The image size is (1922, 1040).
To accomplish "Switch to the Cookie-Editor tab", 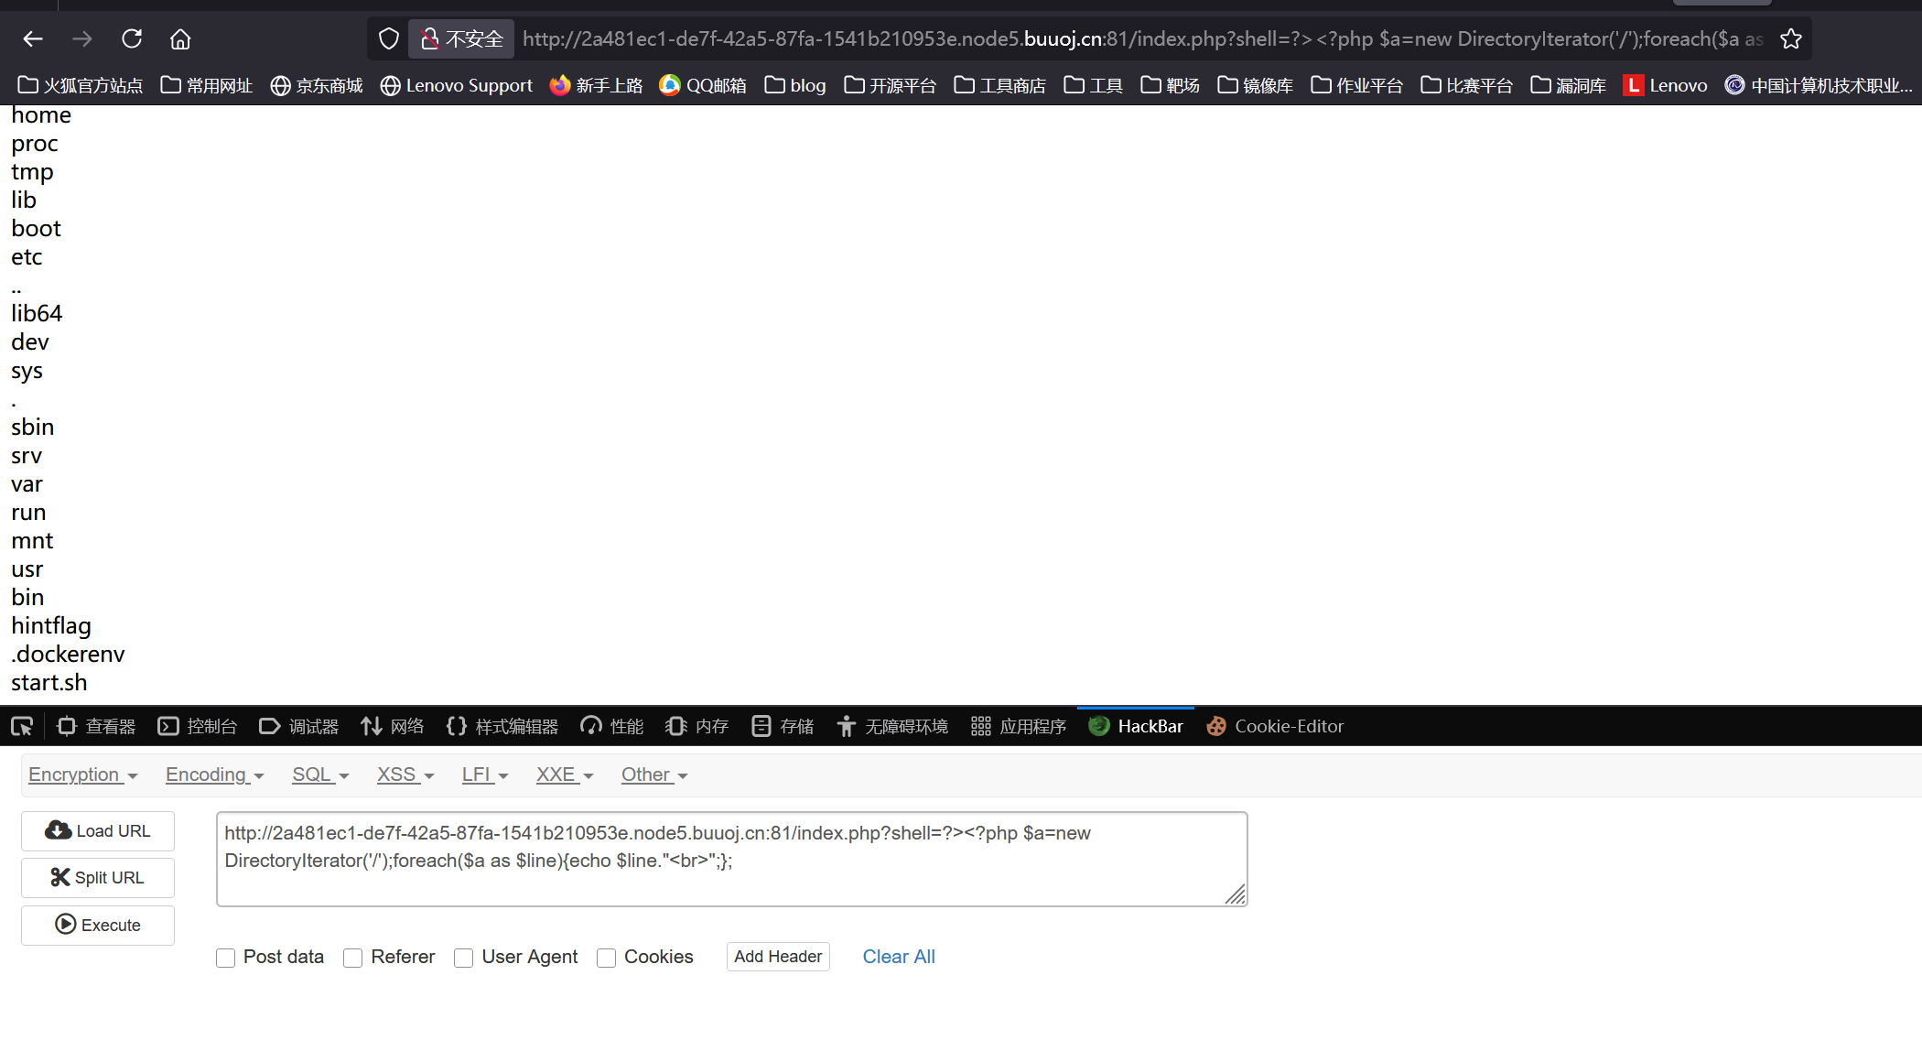I will [x=1276, y=726].
